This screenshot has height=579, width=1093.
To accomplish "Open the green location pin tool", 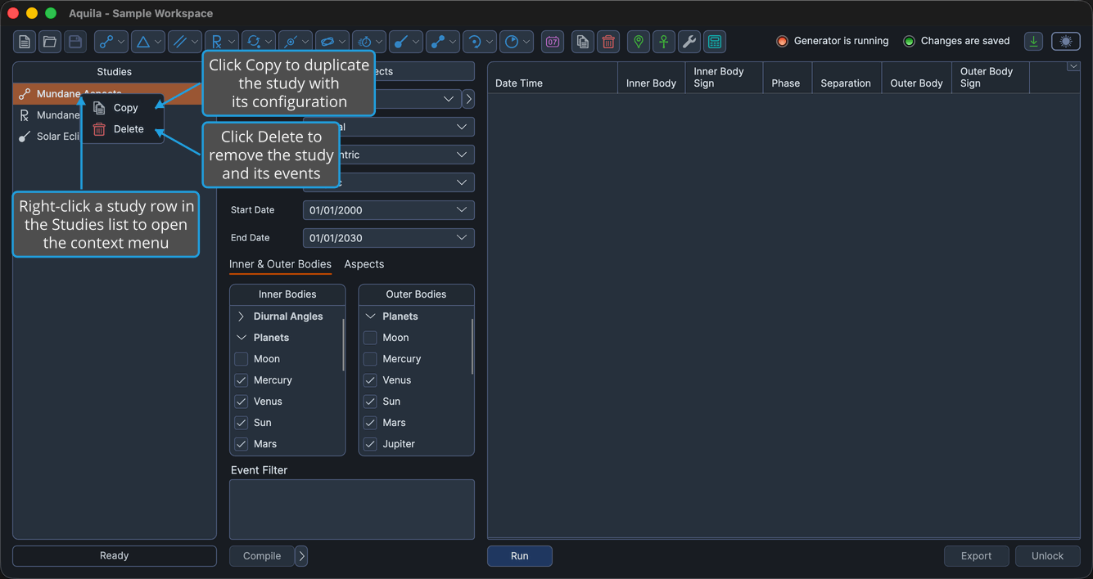I will pos(639,42).
